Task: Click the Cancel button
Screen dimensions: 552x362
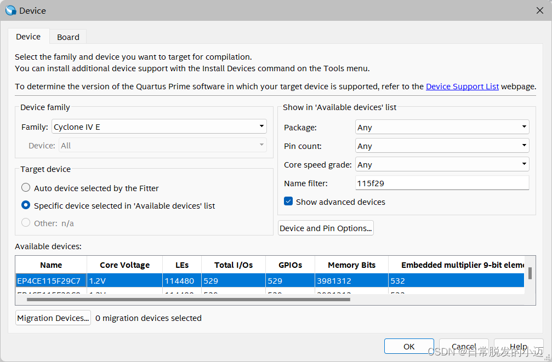Action: 464,347
